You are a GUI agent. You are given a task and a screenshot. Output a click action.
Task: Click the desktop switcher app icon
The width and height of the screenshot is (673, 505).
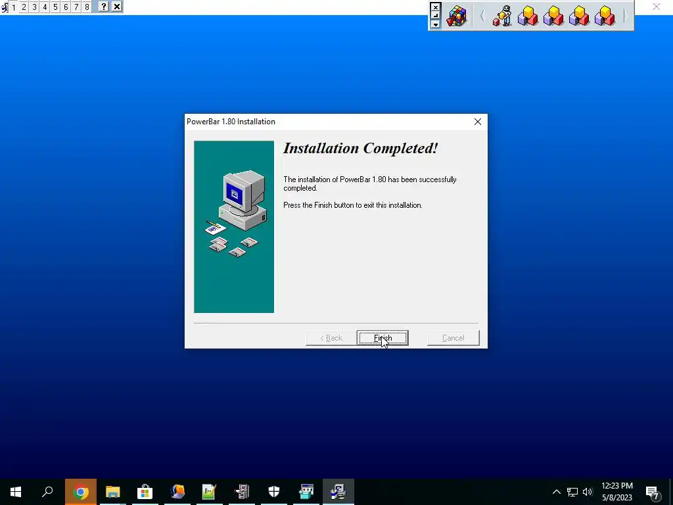(5, 7)
